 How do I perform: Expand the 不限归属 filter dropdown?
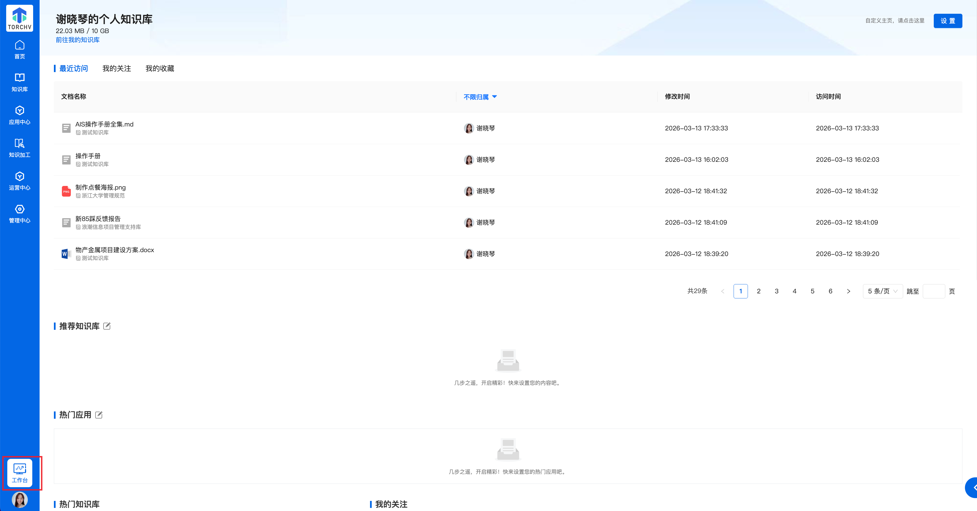[480, 97]
